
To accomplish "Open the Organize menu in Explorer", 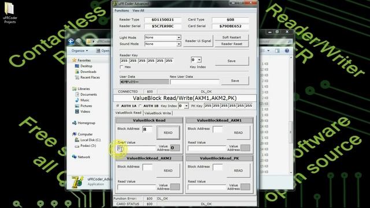I will pos(80,51).
